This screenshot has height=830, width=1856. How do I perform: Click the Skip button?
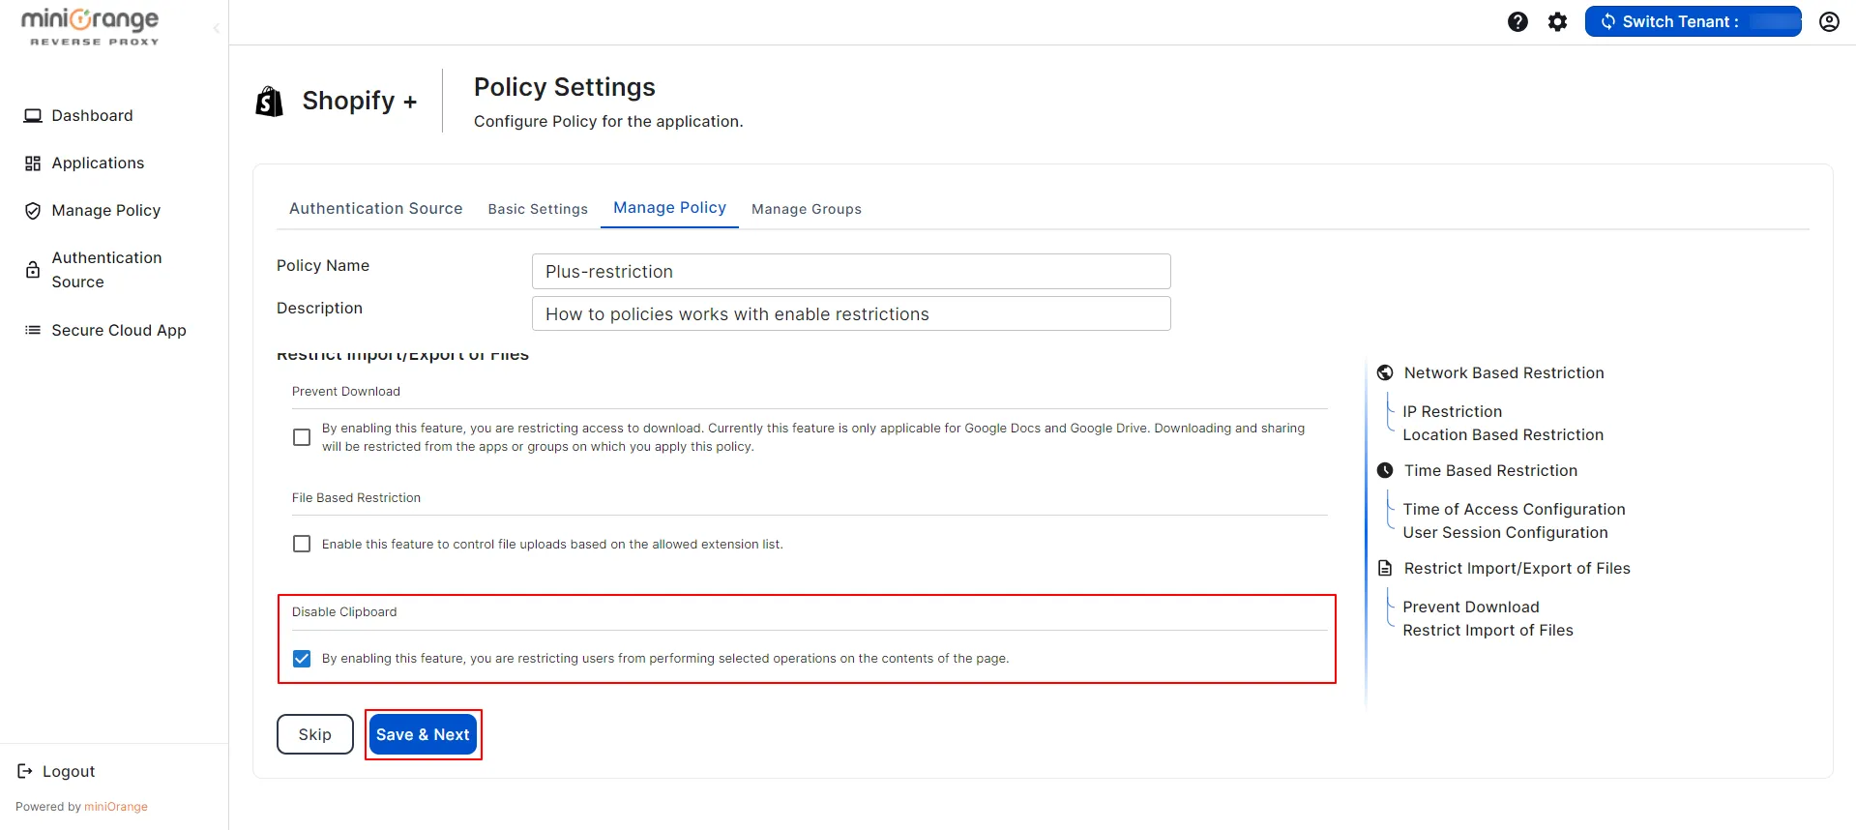coord(315,734)
